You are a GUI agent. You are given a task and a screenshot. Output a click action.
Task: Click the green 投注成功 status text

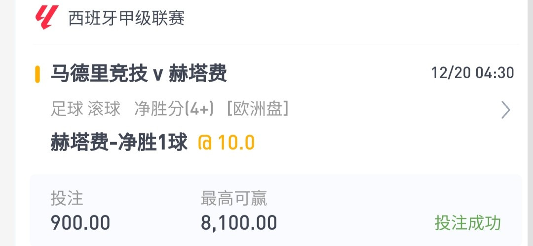468,223
